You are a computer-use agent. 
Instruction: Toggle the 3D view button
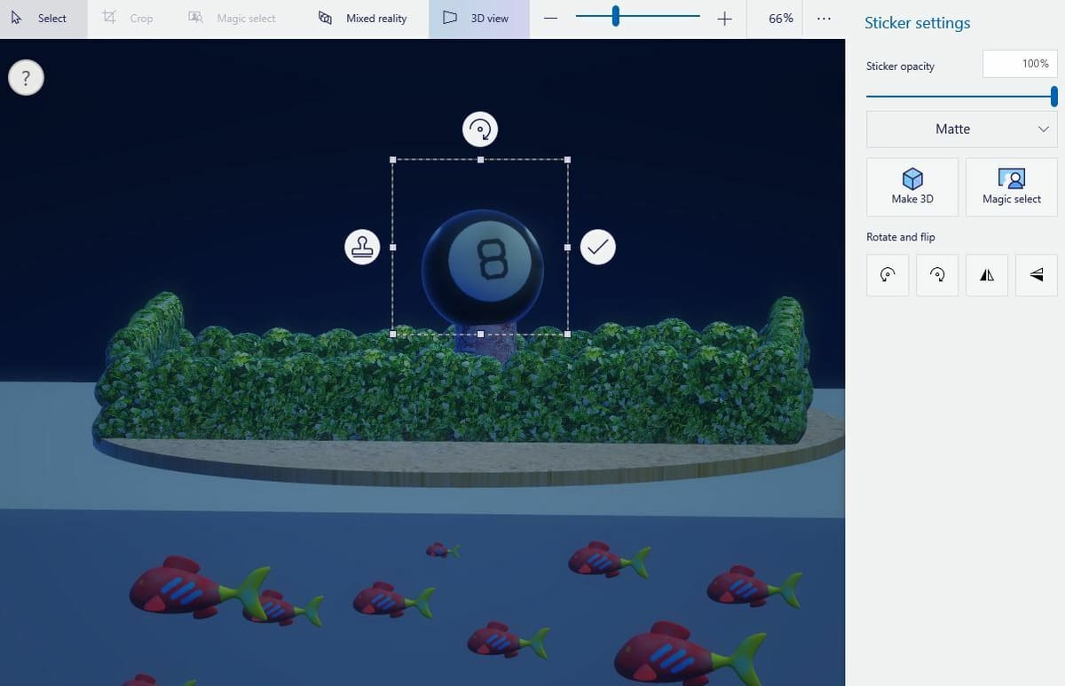[x=478, y=18]
